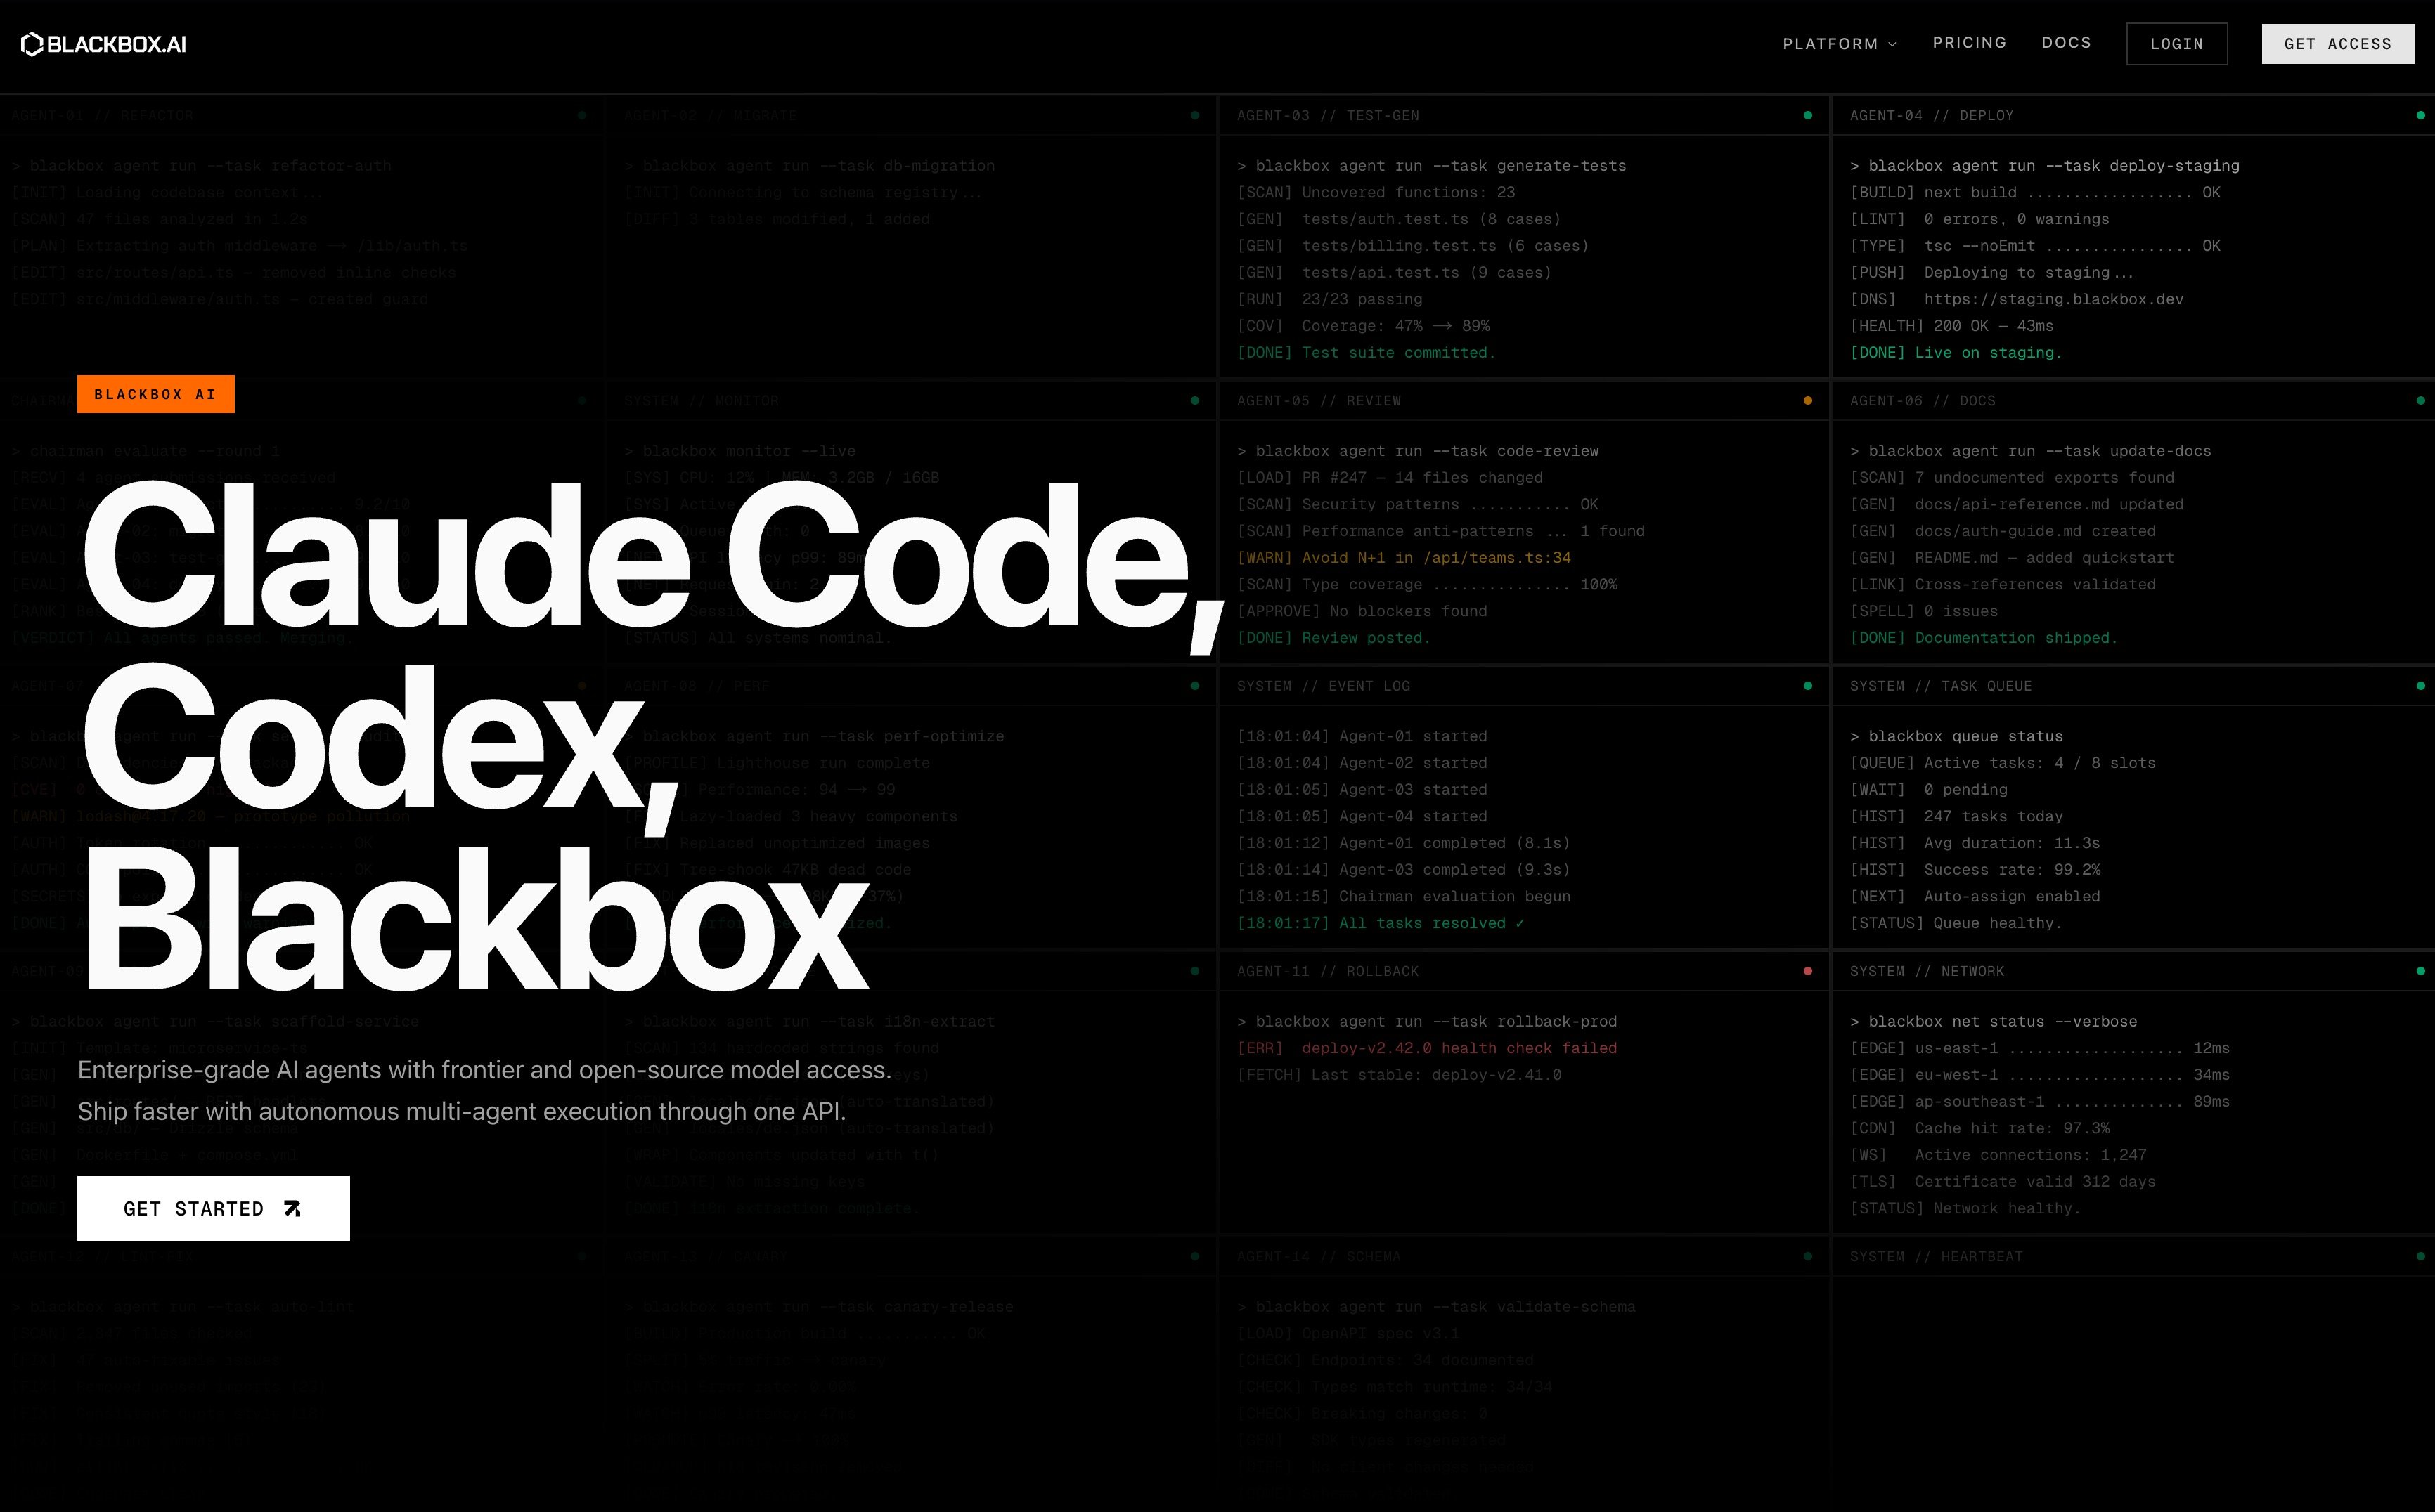
Task: Click the SYSTEM // TASK QUEUE status dot
Action: pos(2420,685)
